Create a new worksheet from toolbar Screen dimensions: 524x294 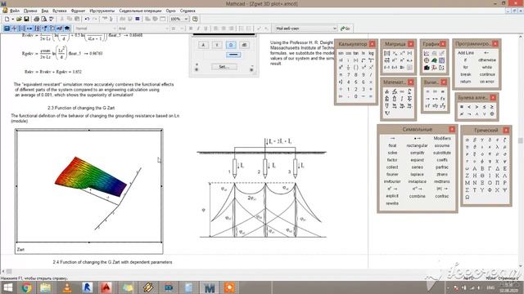click(x=7, y=19)
